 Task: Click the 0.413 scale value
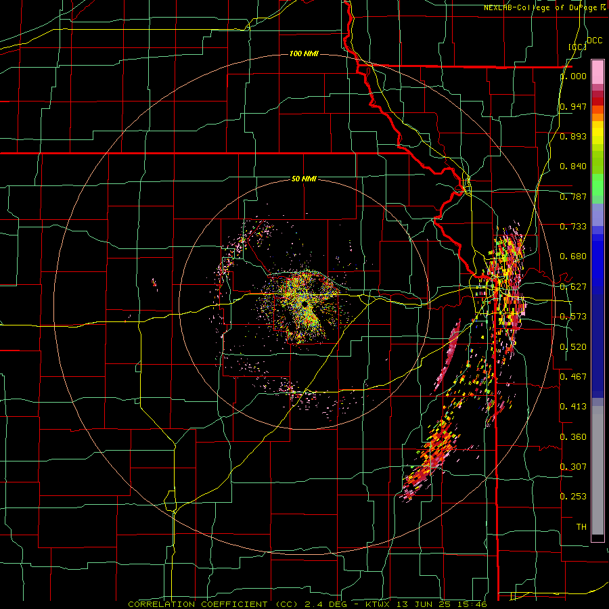pos(573,407)
